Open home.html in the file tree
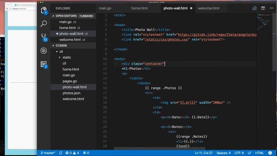 pyautogui.click(x=71, y=69)
